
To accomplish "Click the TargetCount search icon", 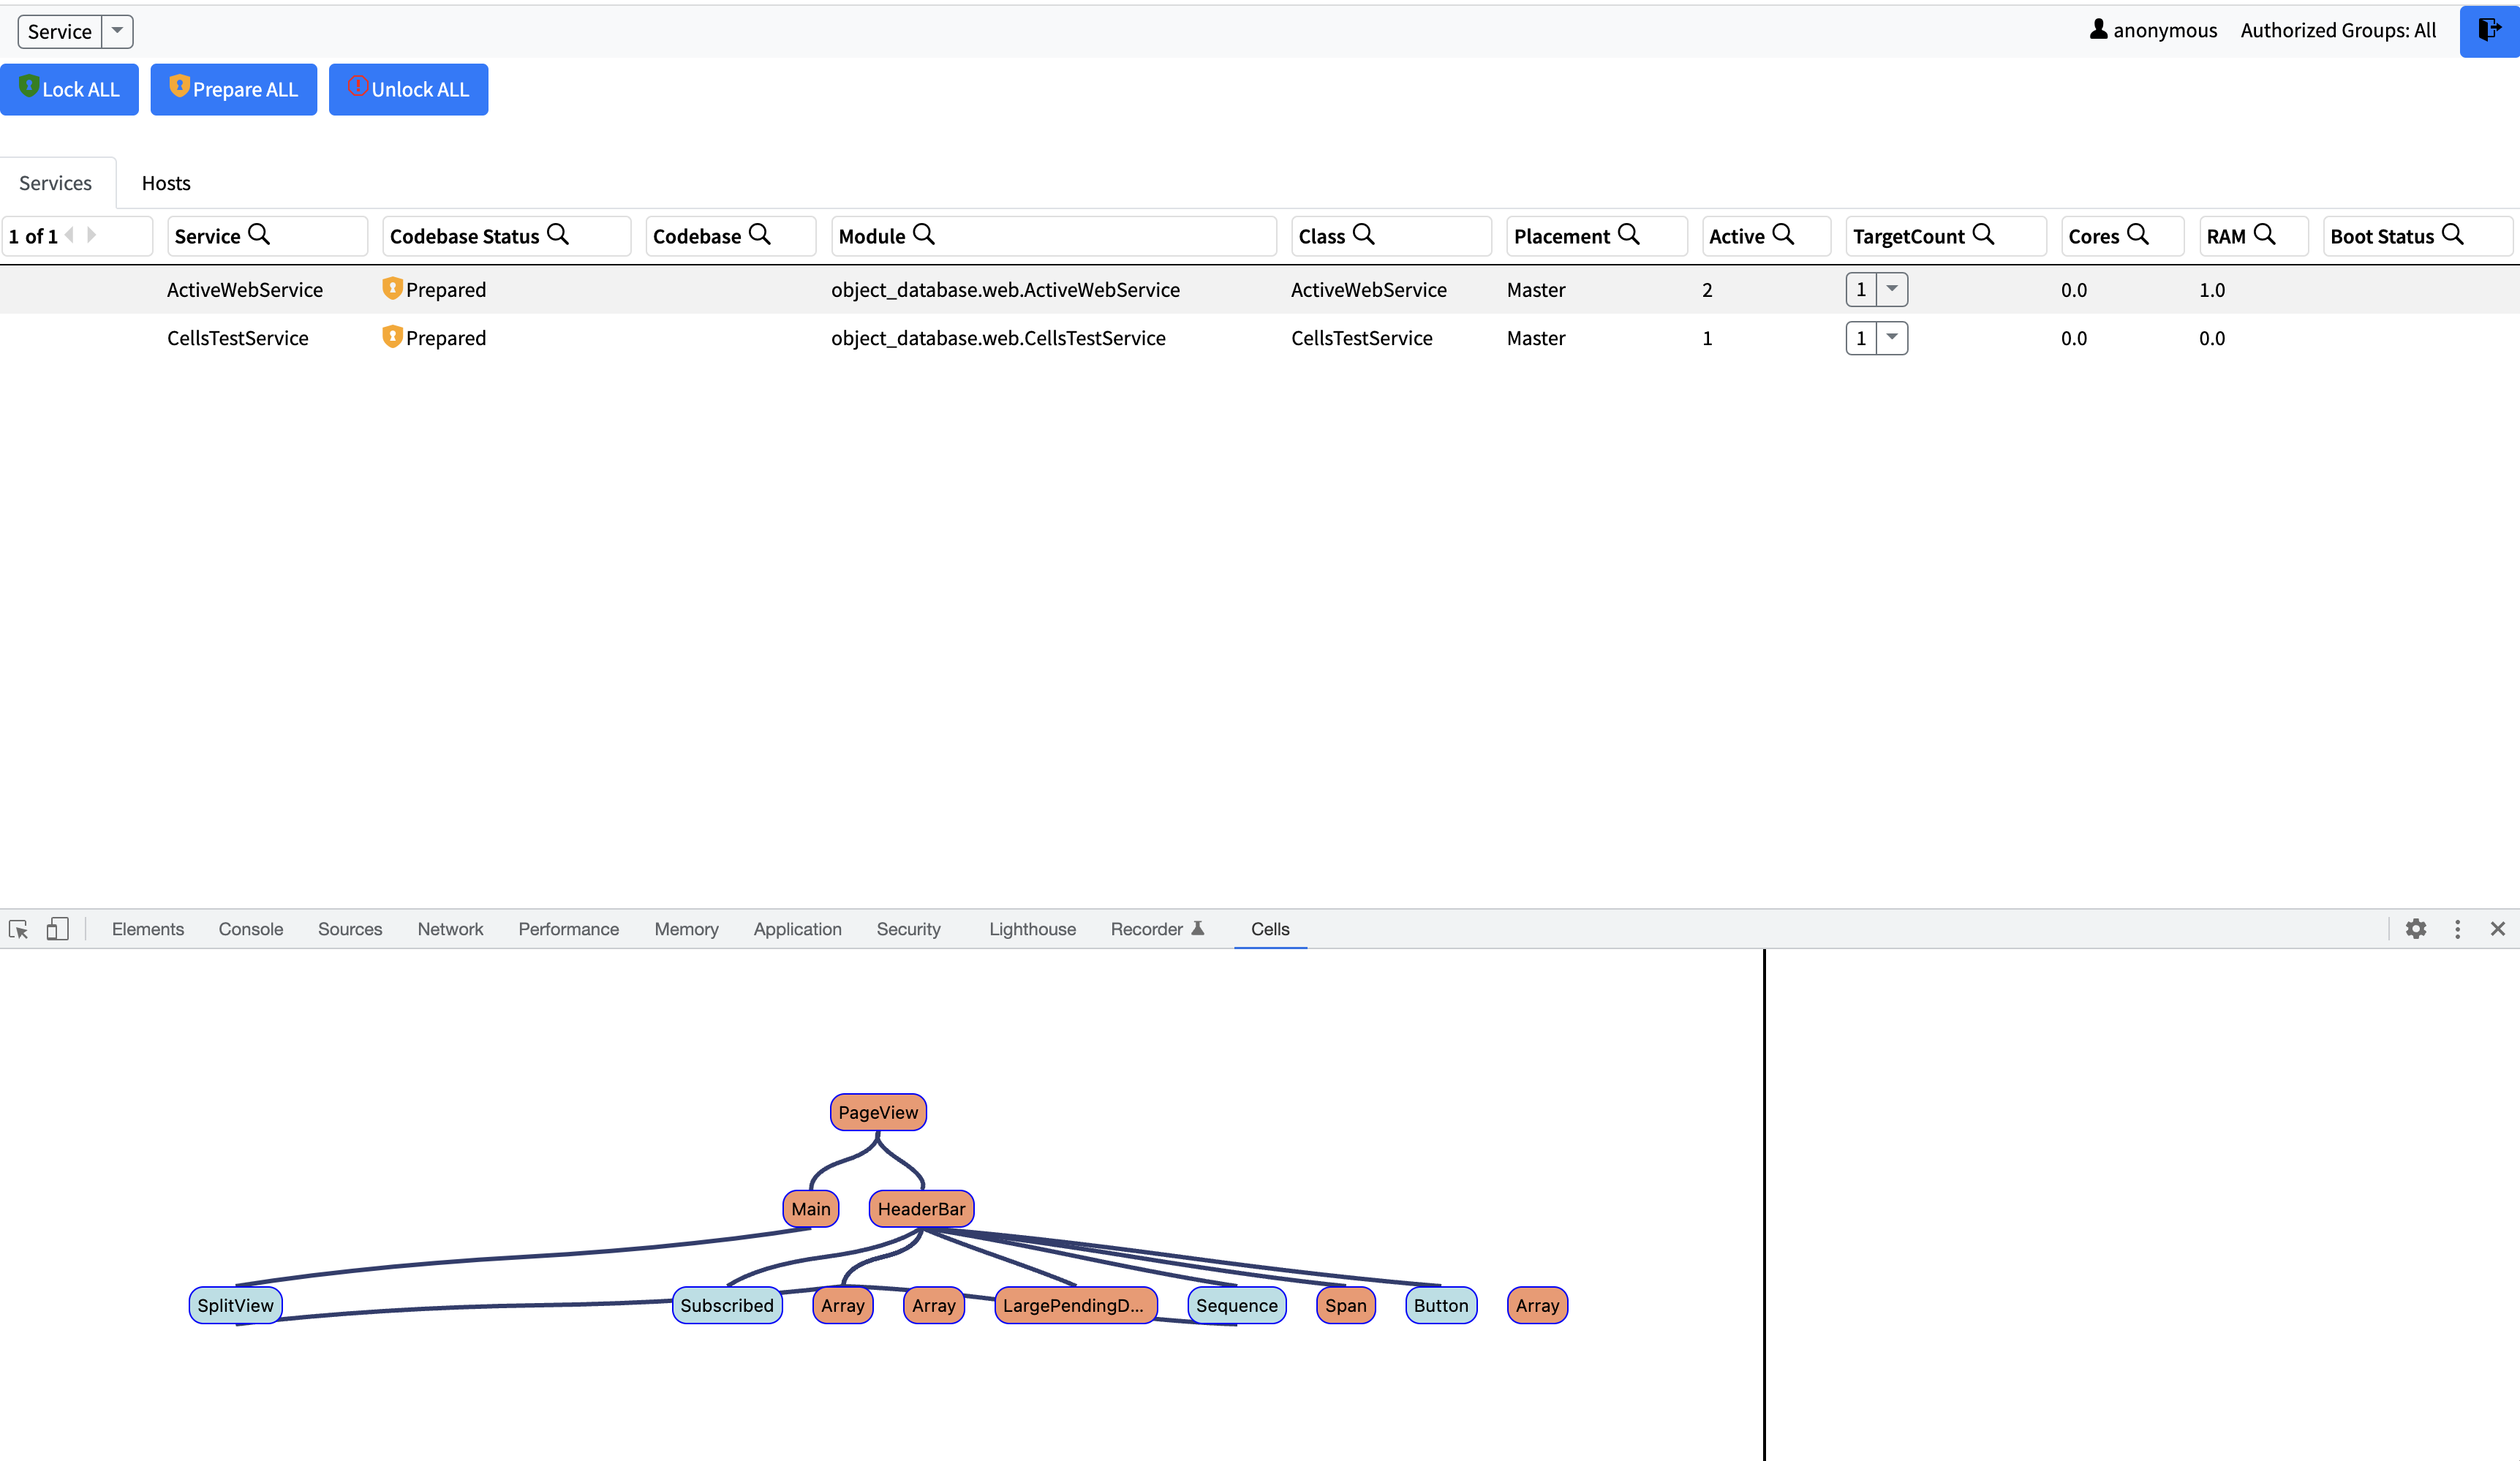I will pyautogui.click(x=1983, y=235).
